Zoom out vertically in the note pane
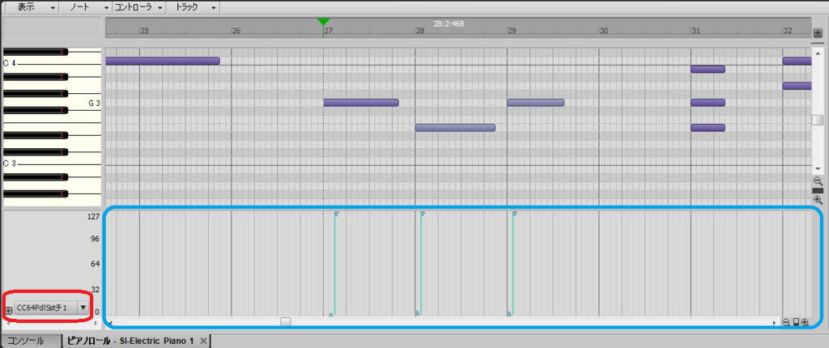 coord(818,180)
